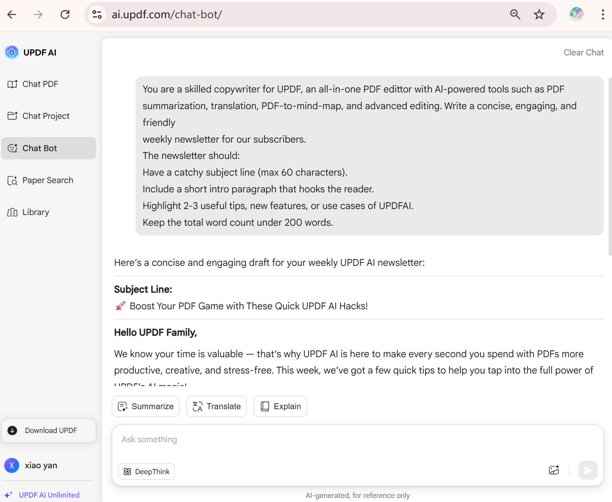Select the Chat Bot tab

39,148
